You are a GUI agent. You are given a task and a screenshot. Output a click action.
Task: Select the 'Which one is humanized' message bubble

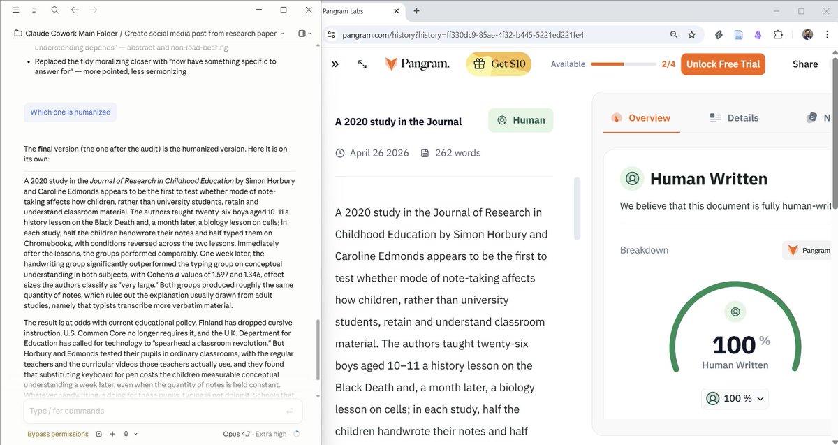tap(71, 112)
